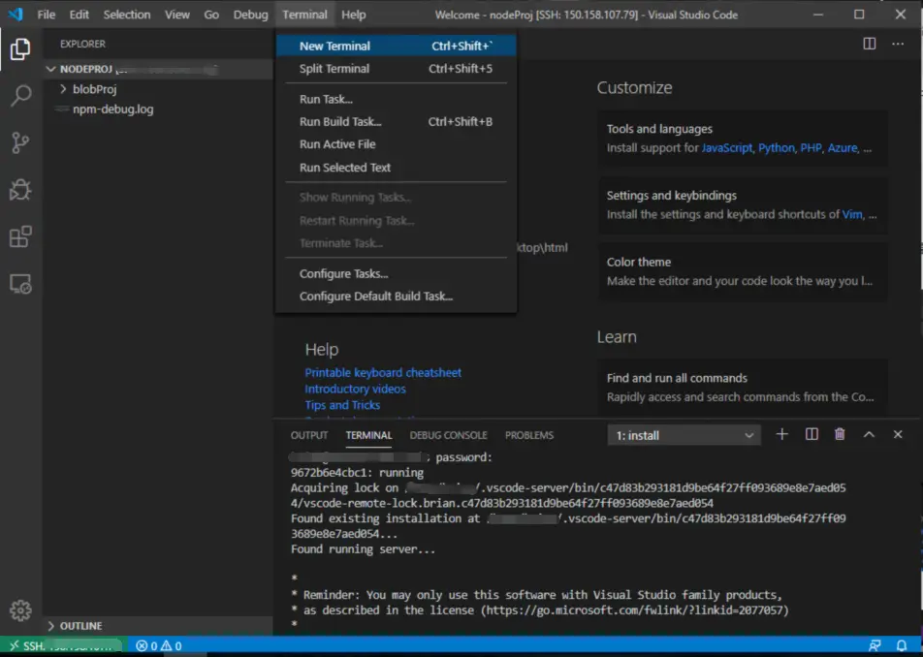Click the VS Code logo icon
923x657 pixels.
16,15
